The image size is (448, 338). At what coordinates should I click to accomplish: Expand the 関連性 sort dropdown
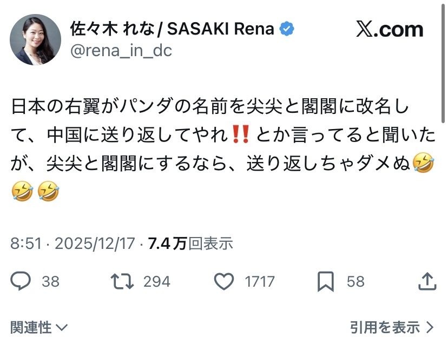39,327
